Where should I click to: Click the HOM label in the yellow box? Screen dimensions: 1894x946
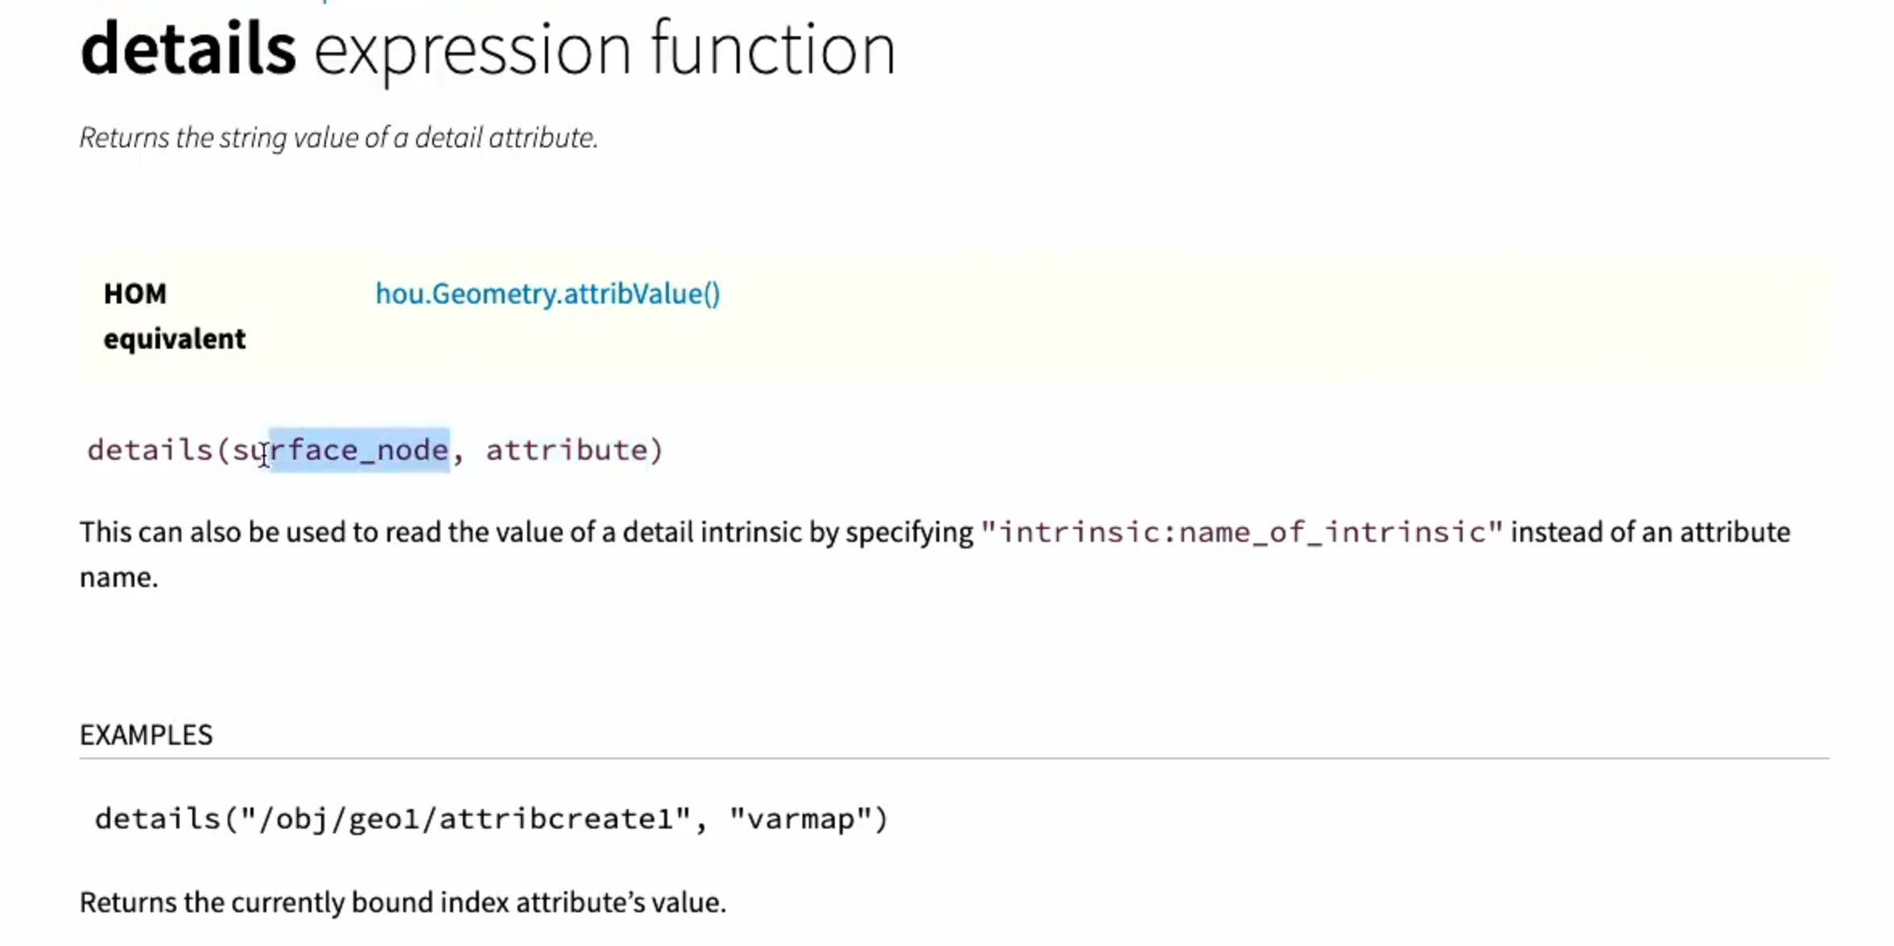click(135, 294)
